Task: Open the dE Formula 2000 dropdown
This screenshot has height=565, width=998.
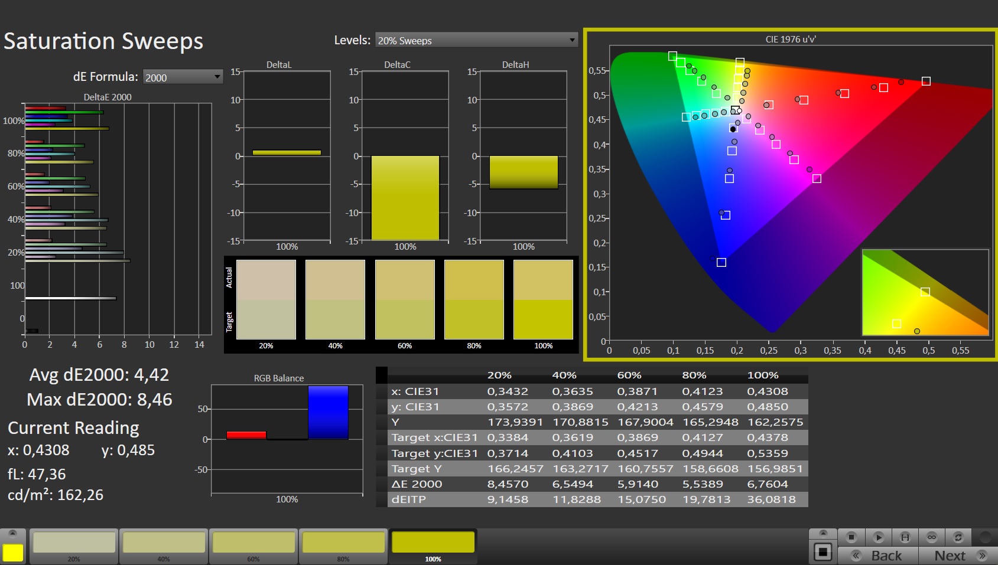Action: [183, 77]
